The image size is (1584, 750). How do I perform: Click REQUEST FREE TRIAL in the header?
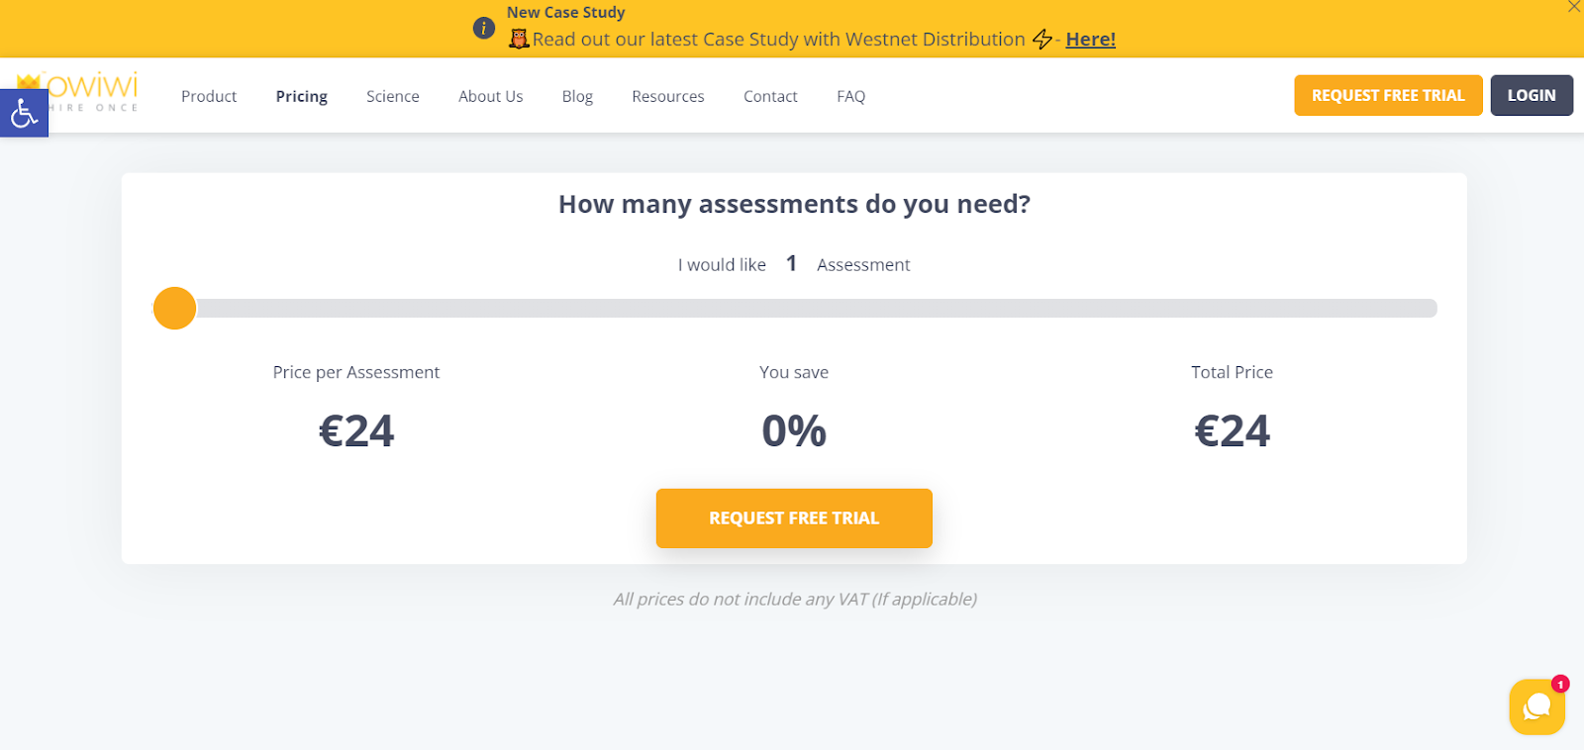pyautogui.click(x=1388, y=95)
